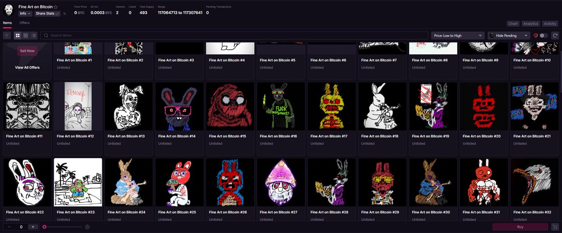Select the Items tab
This screenshot has width=562, height=233.
pos(7,22)
